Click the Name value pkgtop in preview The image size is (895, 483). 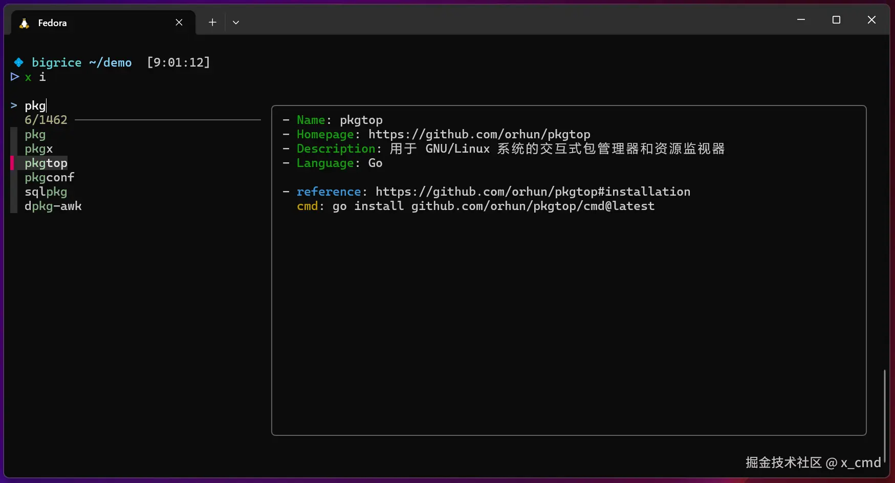click(361, 120)
